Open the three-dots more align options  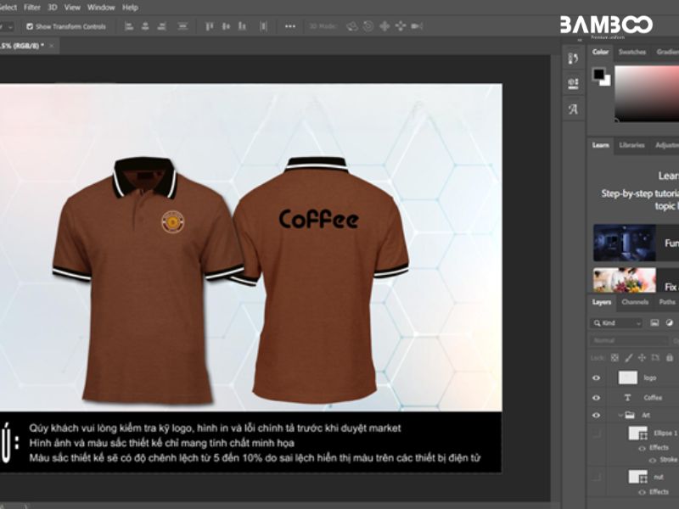pos(290,26)
